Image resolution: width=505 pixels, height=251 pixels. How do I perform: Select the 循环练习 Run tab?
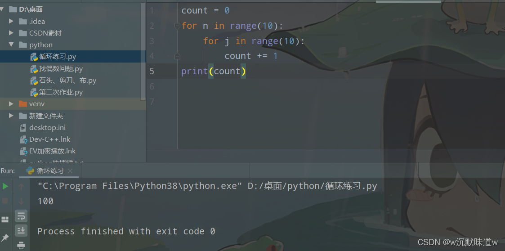coord(49,171)
